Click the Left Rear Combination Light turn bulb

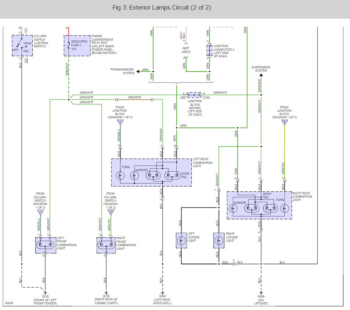tap(120, 176)
